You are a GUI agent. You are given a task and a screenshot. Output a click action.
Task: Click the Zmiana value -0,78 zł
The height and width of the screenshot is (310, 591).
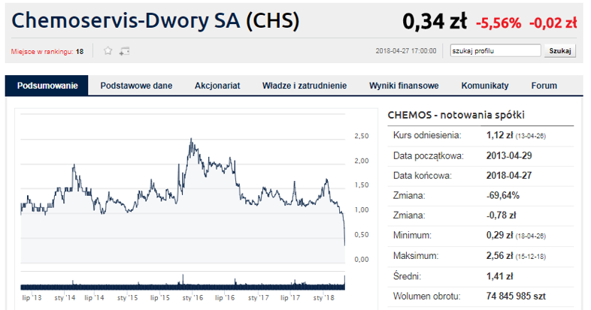pyautogui.click(x=501, y=215)
